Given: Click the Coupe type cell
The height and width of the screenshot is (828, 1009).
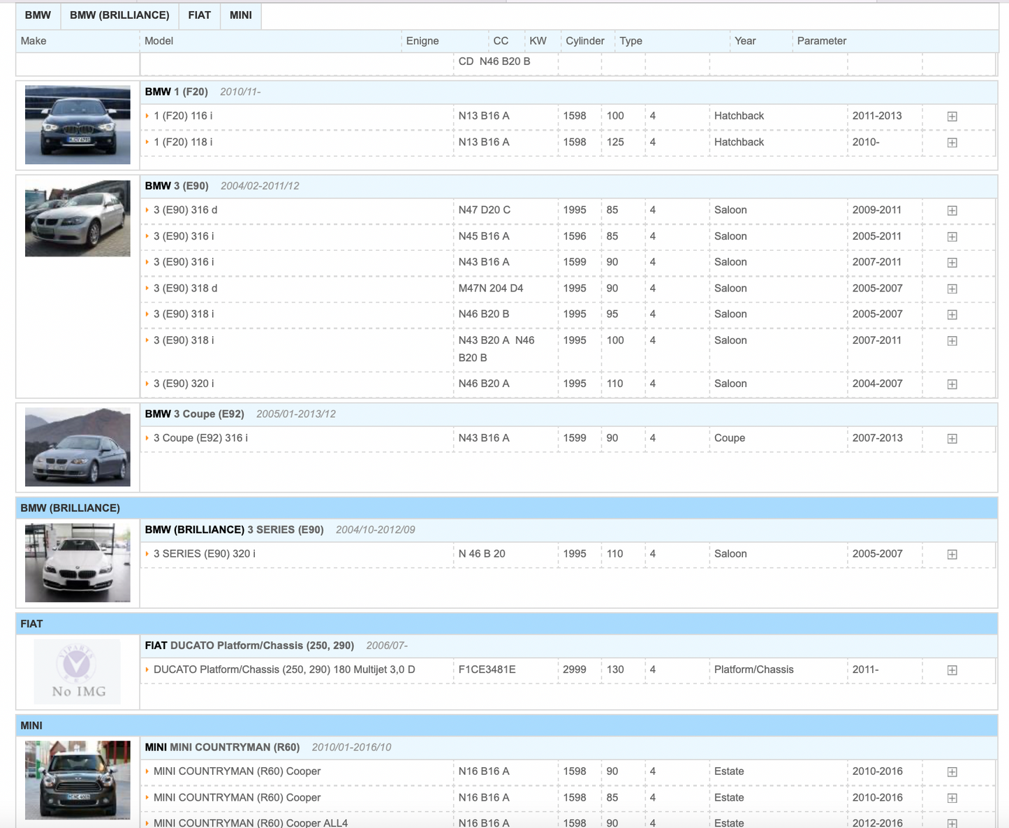Looking at the screenshot, I should [x=730, y=438].
